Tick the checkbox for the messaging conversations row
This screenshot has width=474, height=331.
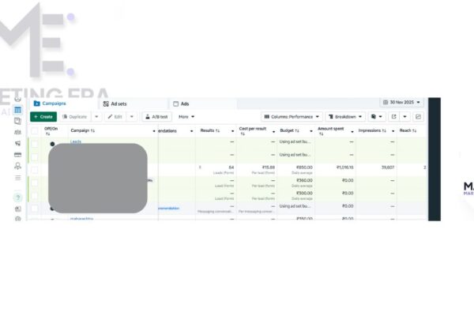click(x=35, y=209)
